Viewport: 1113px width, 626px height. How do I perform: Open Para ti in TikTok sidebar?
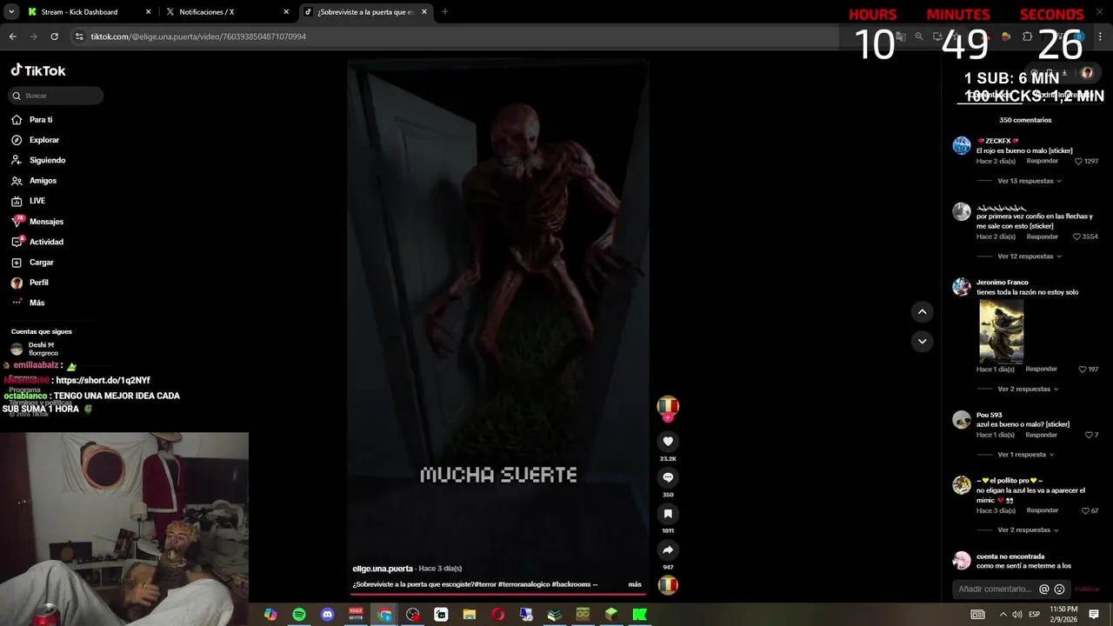[x=41, y=120]
